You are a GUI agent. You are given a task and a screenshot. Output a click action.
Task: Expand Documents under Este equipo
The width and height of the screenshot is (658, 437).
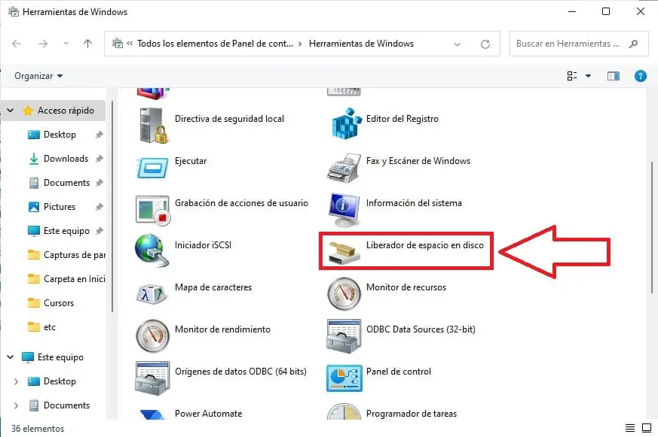16,405
